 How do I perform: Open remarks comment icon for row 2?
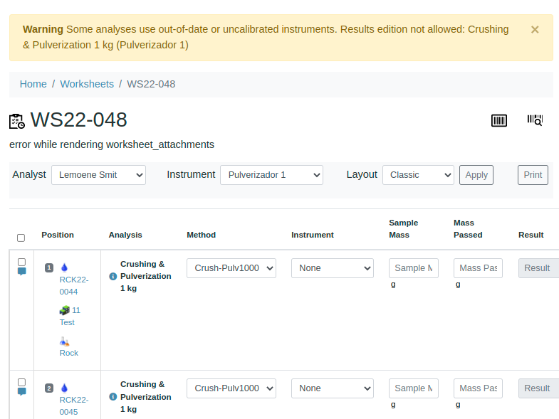(x=21, y=392)
